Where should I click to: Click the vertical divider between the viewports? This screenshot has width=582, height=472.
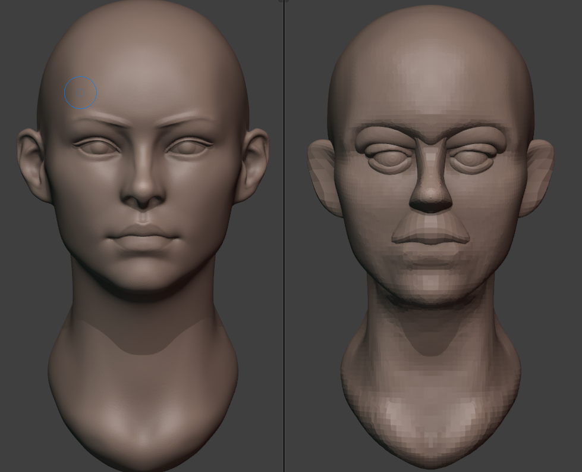point(284,238)
